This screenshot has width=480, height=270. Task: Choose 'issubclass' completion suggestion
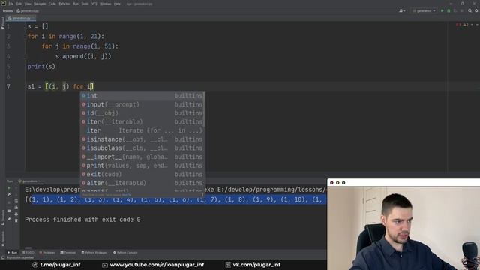click(142, 148)
